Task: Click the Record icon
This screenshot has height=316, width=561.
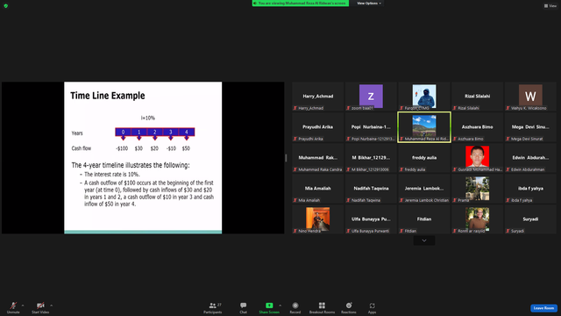Action: pos(295,305)
